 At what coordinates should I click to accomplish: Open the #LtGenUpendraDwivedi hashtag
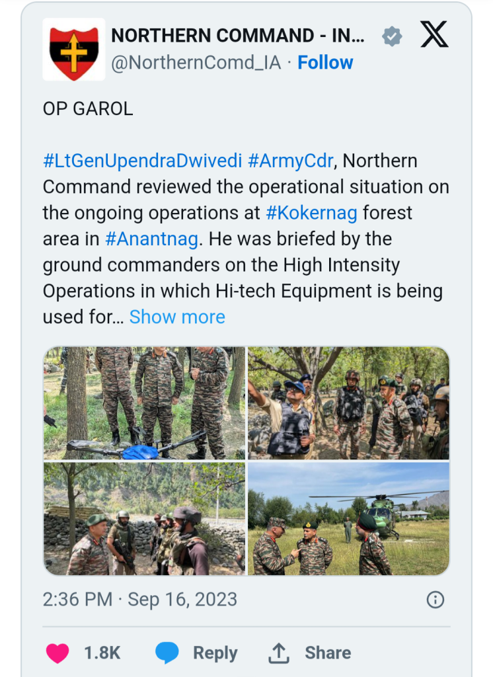coord(143,161)
